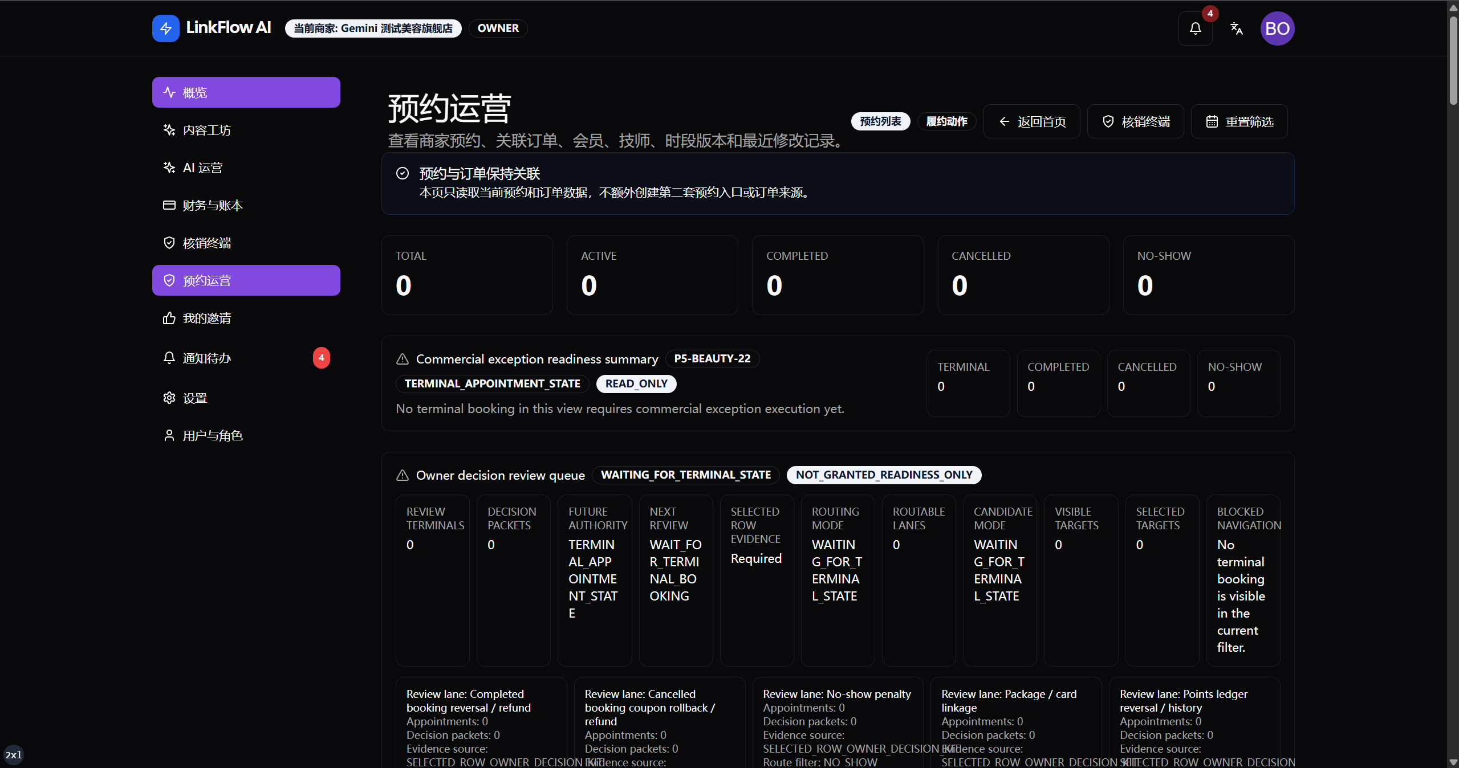Click the 核销终端 button in header actions

click(x=1135, y=121)
